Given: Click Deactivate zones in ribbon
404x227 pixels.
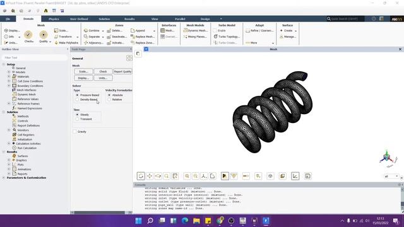Looking at the screenshot, I should [117, 37].
